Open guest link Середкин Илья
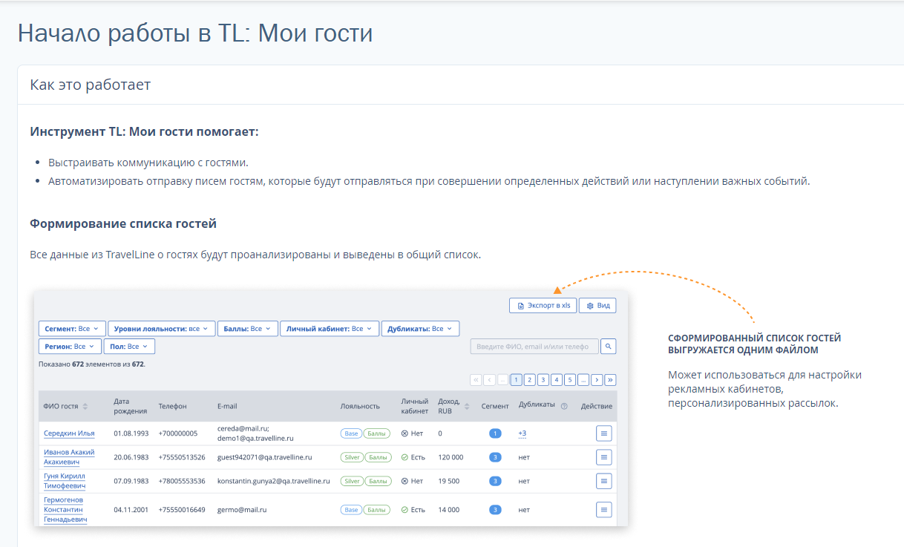This screenshot has width=904, height=547. 69,433
